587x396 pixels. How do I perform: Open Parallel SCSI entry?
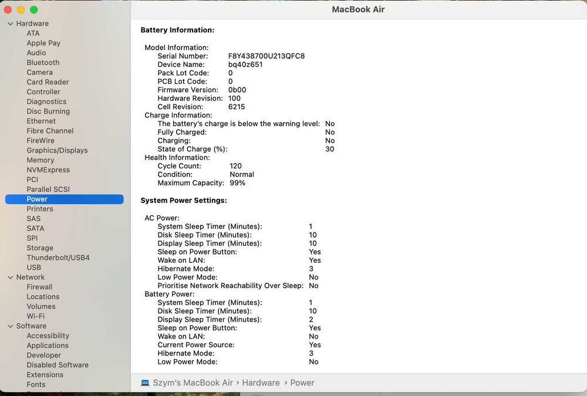tap(48, 189)
